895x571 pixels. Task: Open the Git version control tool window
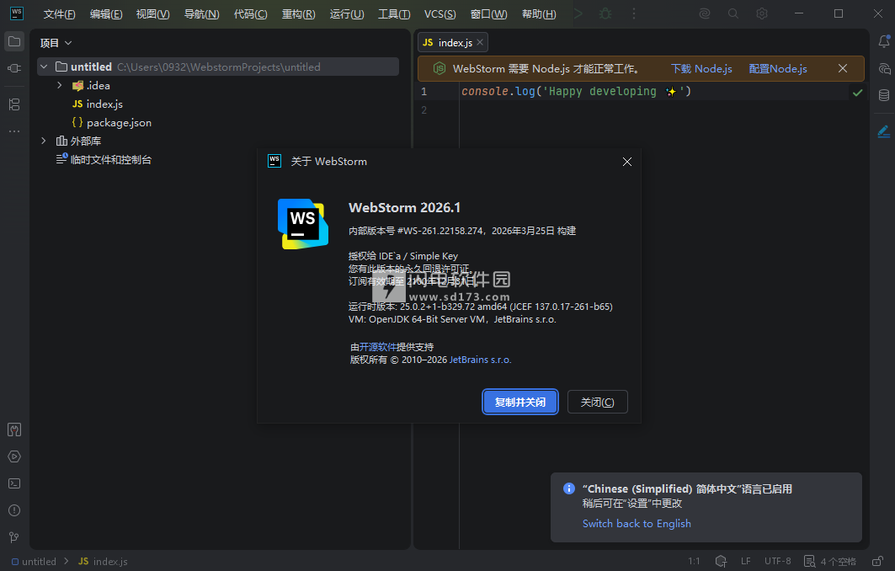click(13, 537)
